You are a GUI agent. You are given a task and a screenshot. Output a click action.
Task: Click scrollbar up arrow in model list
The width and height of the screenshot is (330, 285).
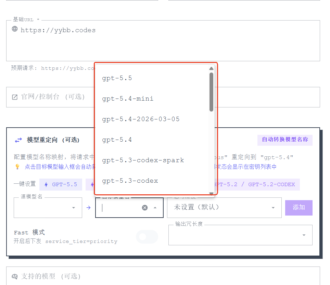[211, 68]
